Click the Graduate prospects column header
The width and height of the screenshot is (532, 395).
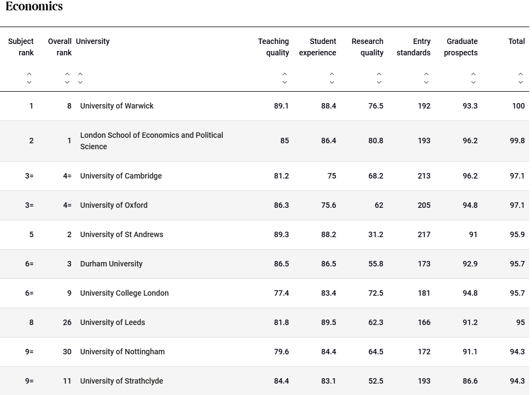click(x=461, y=47)
